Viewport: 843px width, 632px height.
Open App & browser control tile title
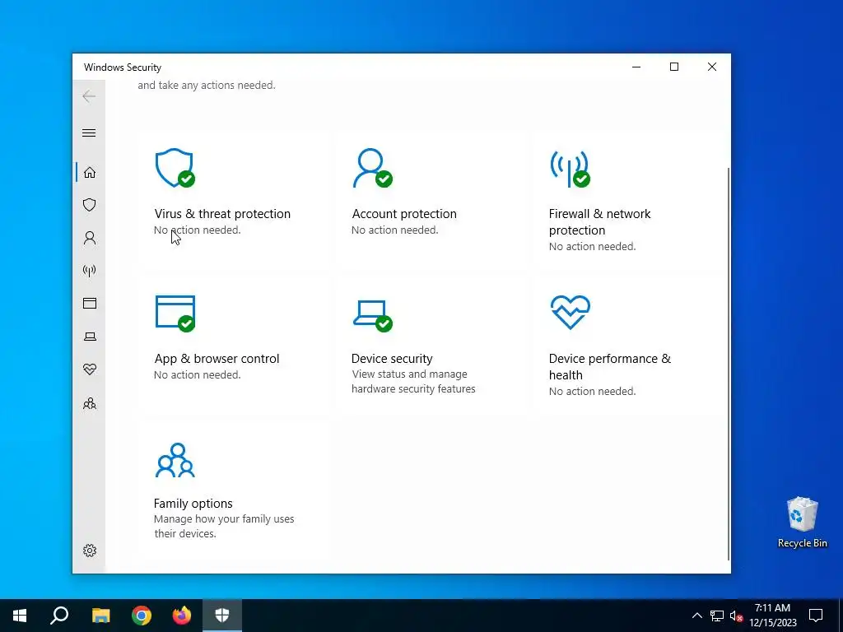click(x=217, y=359)
